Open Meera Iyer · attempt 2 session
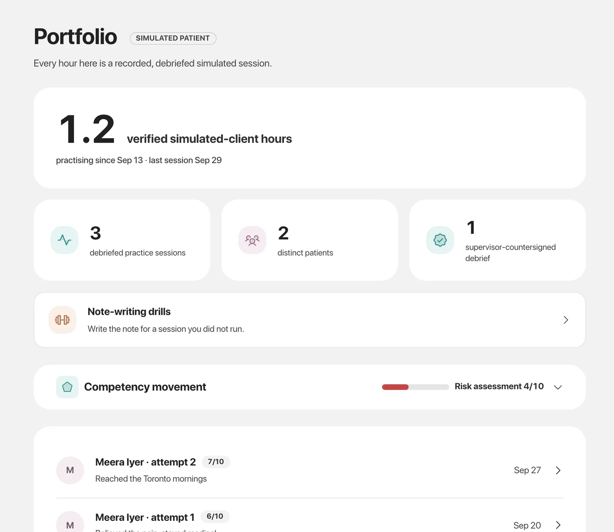614x532 pixels. 309,470
